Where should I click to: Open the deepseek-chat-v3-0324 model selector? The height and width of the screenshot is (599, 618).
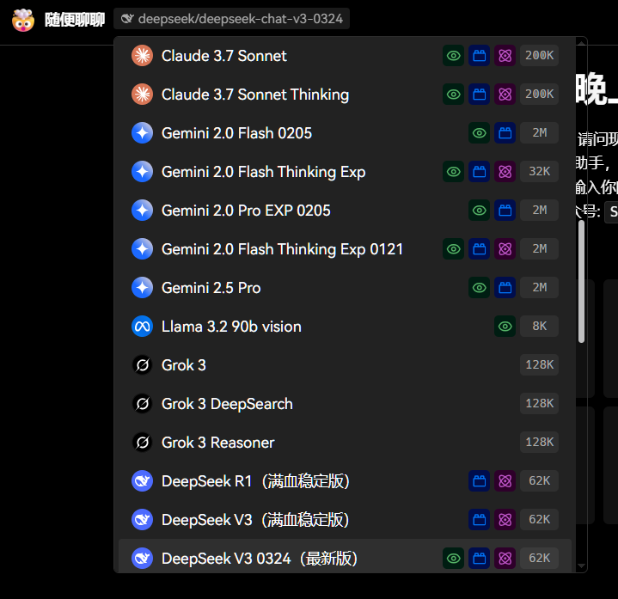tap(231, 19)
